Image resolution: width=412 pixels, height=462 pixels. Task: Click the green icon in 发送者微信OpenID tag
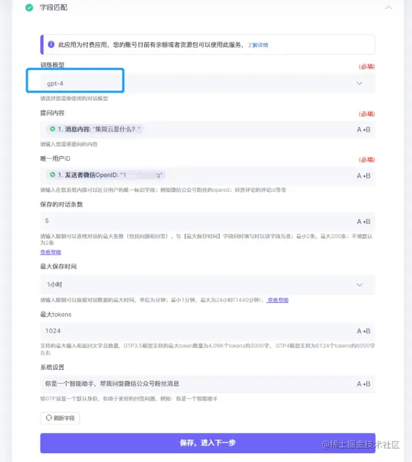[53, 175]
